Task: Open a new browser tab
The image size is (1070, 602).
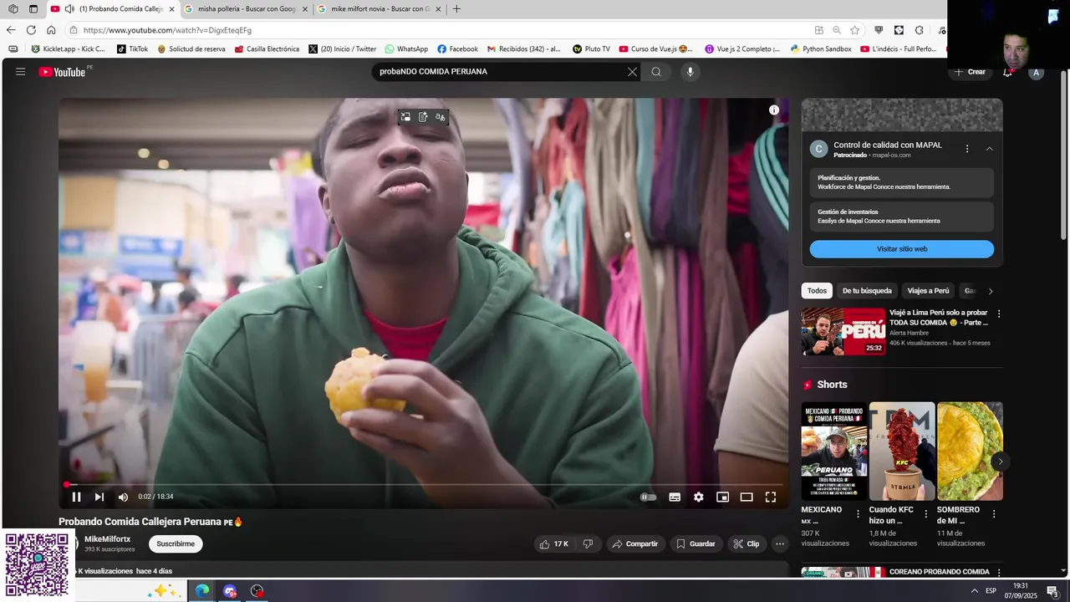Action: pos(456,9)
